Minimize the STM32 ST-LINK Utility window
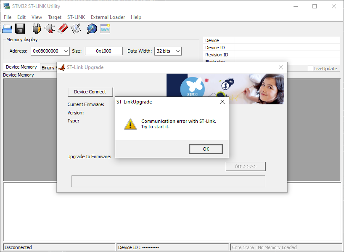 [x=296, y=6]
